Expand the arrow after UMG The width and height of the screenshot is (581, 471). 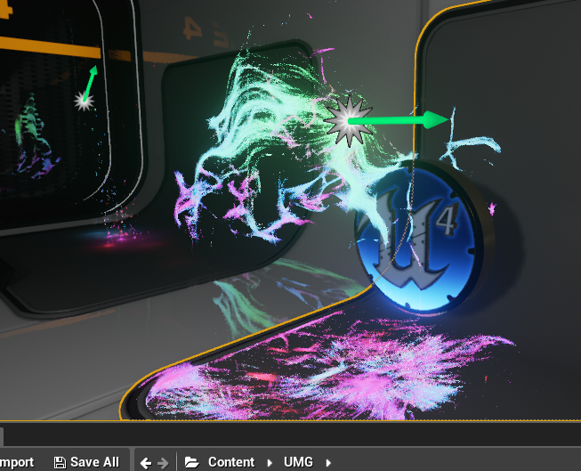point(328,463)
